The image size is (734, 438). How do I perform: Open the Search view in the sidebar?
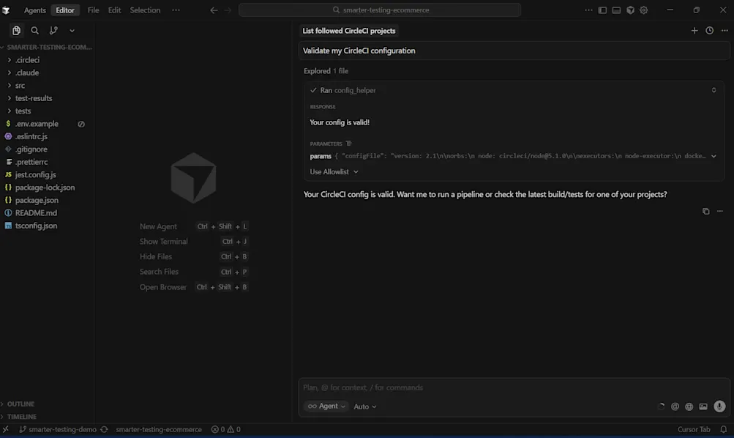click(x=34, y=30)
